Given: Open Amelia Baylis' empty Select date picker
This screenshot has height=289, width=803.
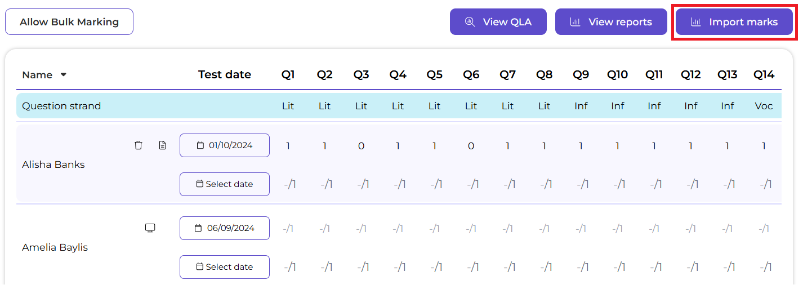Looking at the screenshot, I should pos(225,267).
